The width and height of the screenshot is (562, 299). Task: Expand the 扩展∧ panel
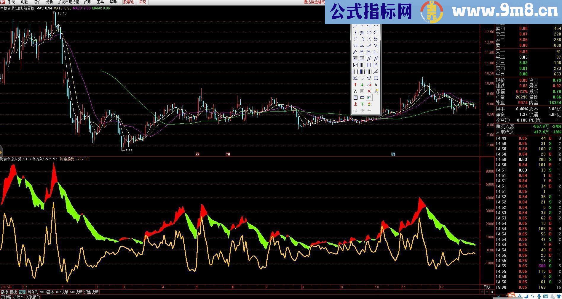point(18,297)
